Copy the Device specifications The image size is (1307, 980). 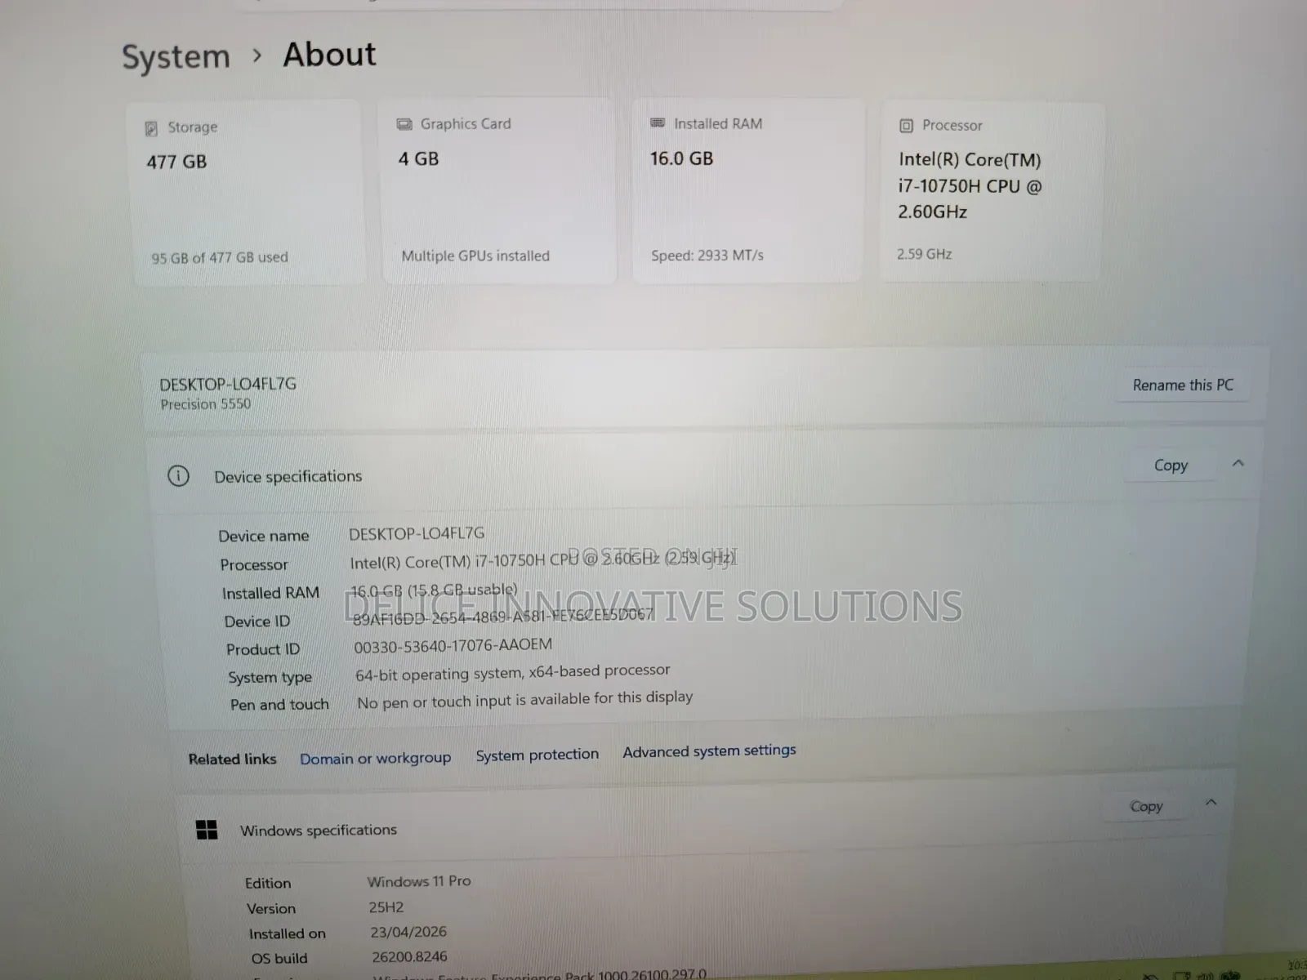tap(1170, 465)
